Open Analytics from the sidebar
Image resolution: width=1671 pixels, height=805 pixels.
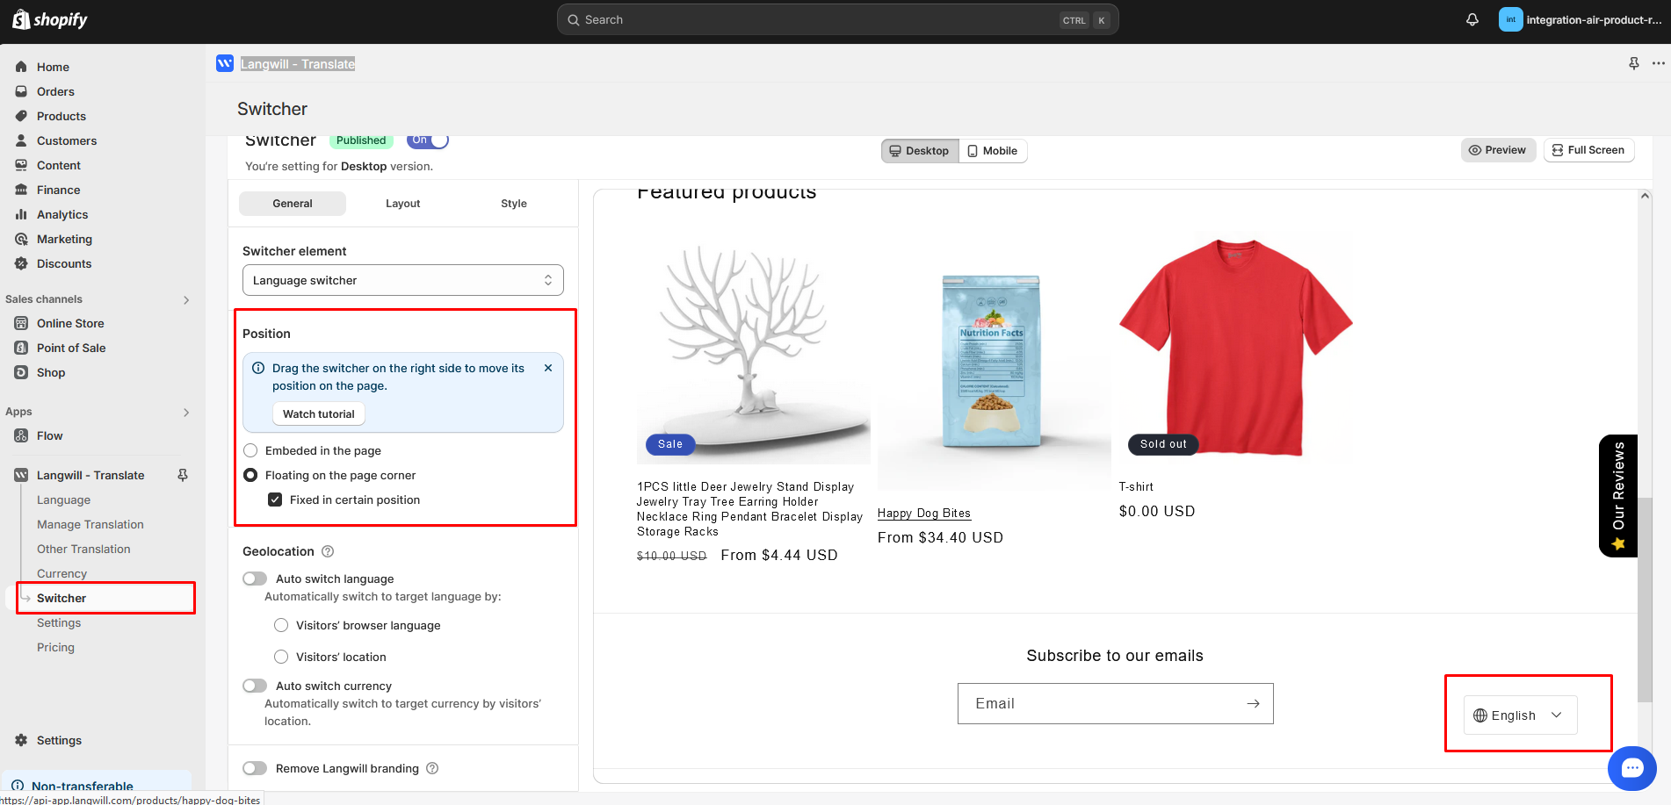point(62,214)
